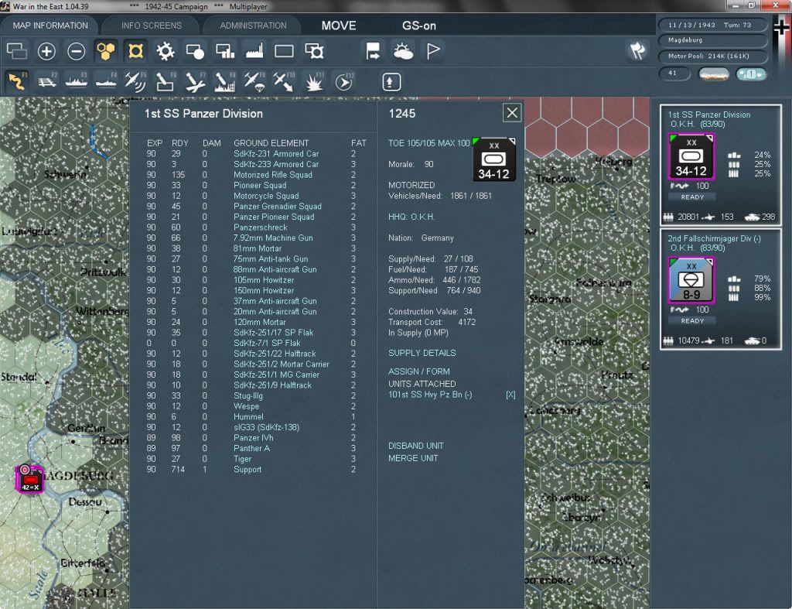This screenshot has width=792, height=609.
Task: Click the GS-on indicator
Action: click(418, 26)
